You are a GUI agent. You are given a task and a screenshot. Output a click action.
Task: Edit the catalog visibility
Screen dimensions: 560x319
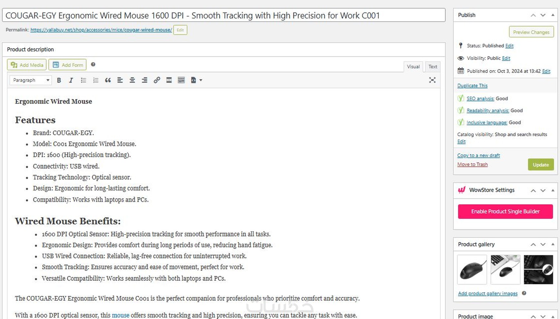point(461,141)
